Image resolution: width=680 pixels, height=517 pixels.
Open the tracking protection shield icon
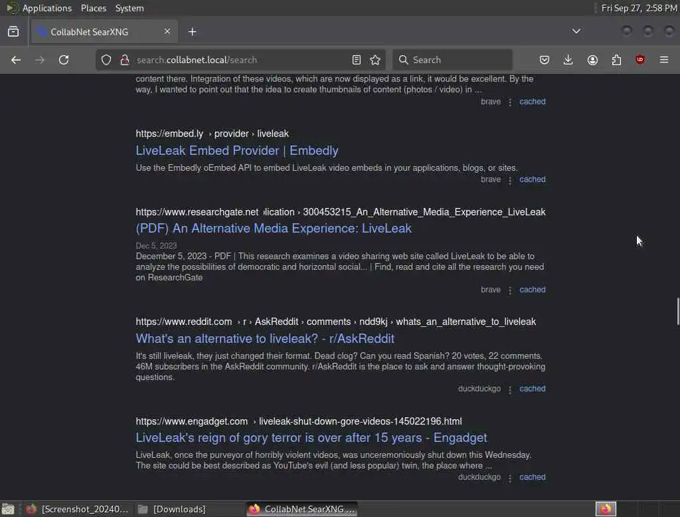(106, 60)
